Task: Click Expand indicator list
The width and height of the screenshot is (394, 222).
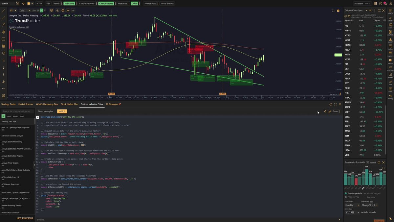Action: click(x=19, y=27)
